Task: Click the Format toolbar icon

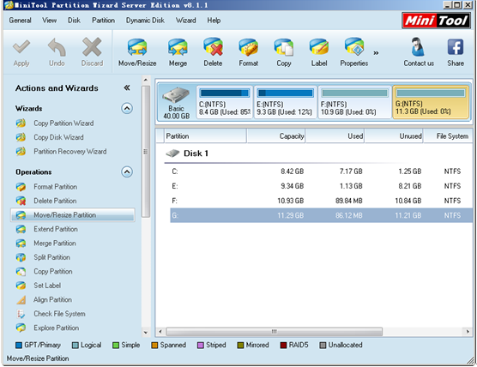Action: 248,47
